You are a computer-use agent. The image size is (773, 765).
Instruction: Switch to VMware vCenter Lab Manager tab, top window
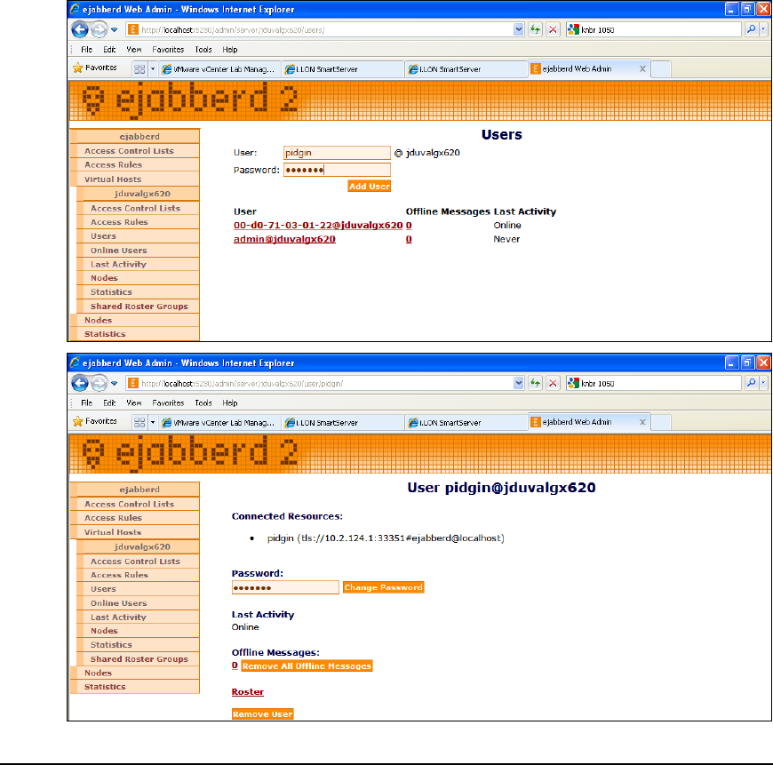220,69
